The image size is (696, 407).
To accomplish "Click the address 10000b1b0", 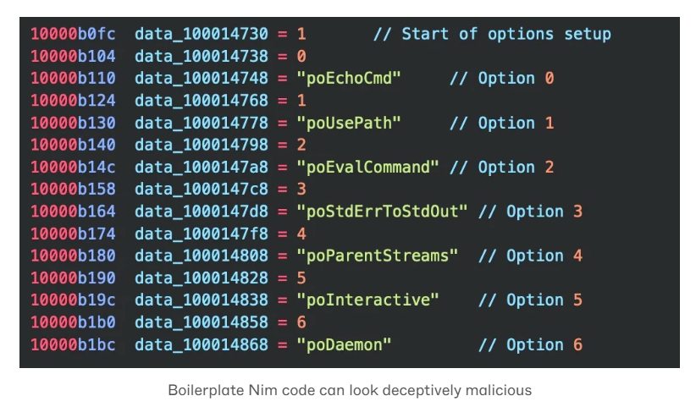I will tap(73, 322).
